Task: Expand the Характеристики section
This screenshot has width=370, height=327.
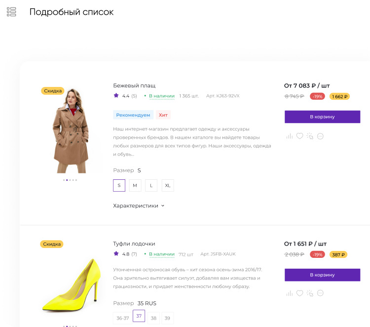Action: click(x=139, y=205)
